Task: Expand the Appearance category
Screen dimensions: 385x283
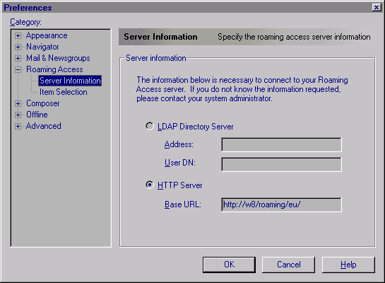Action: click(18, 35)
